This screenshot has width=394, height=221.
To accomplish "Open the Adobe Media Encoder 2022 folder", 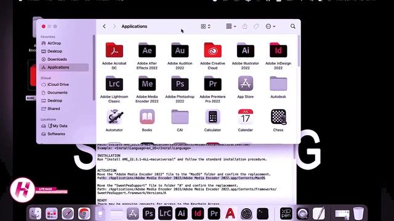I will (147, 83).
